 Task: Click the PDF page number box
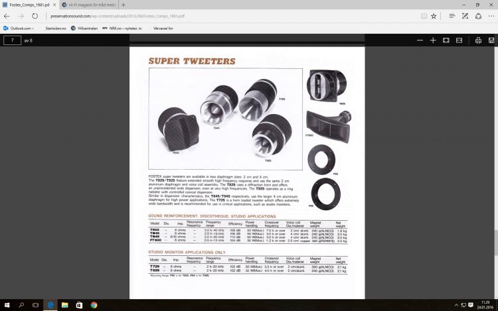(12, 40)
